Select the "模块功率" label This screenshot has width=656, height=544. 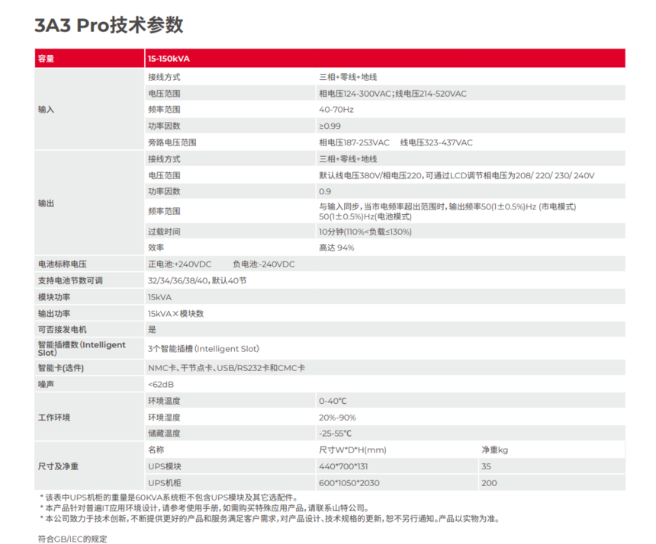pyautogui.click(x=54, y=297)
